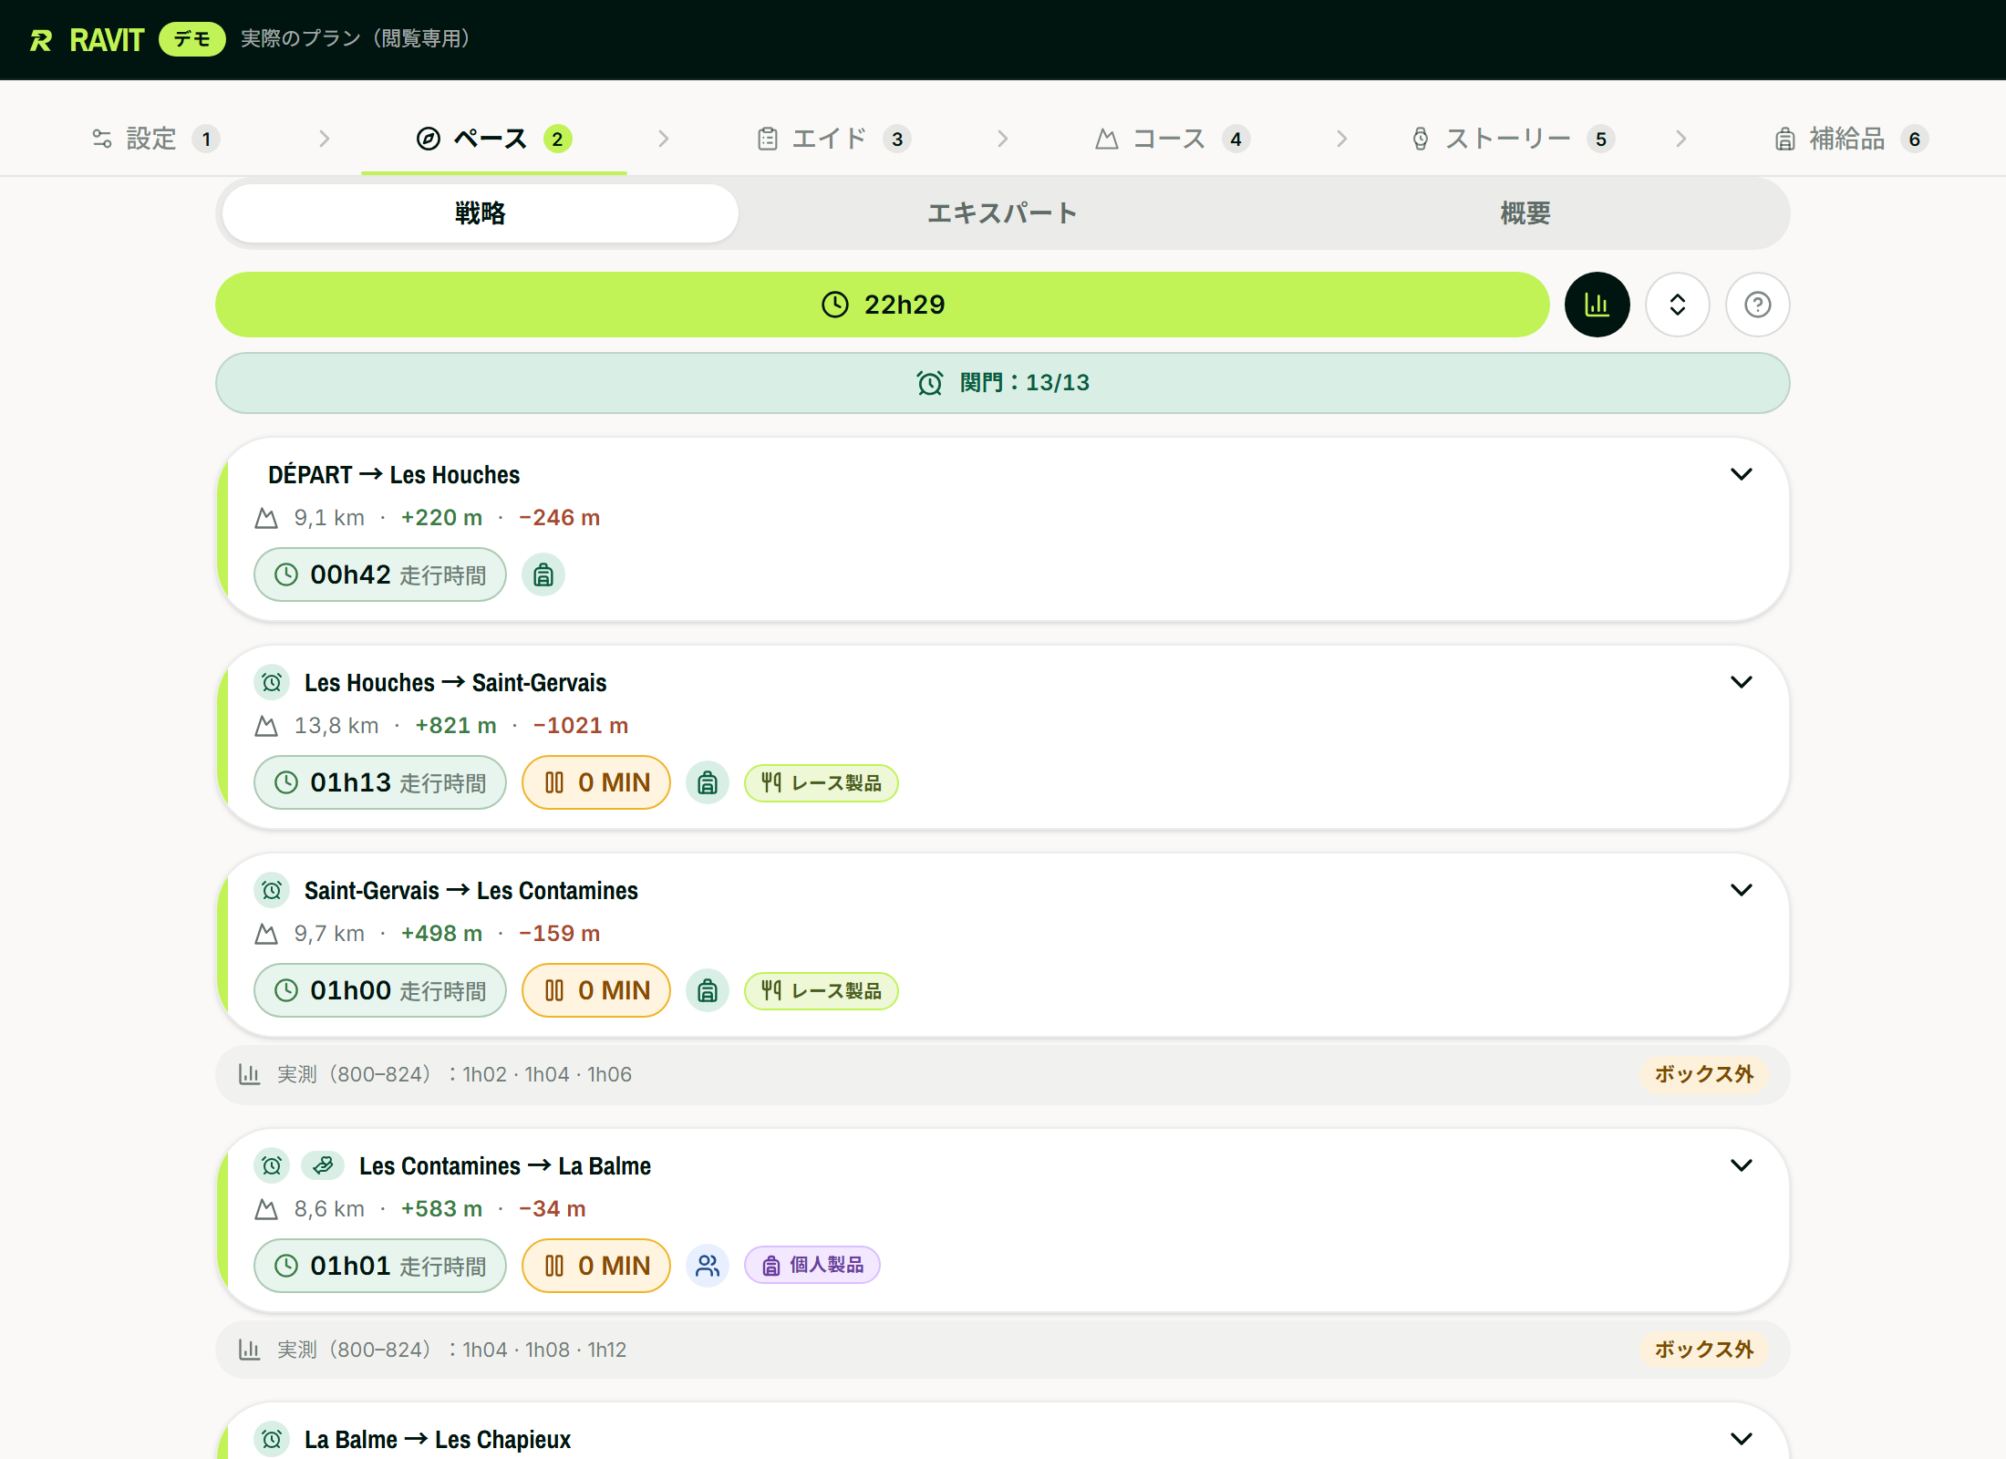The image size is (2006, 1459).
Task: Click backpack icon in Saint-Gervais → Les Contamines card
Action: (x=708, y=990)
